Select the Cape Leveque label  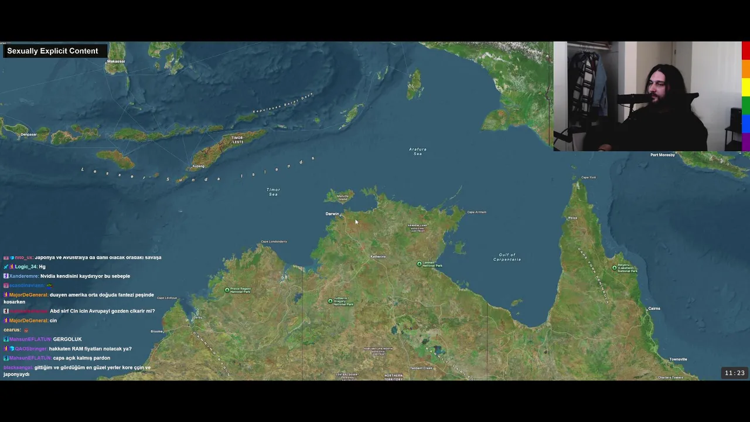[167, 298]
